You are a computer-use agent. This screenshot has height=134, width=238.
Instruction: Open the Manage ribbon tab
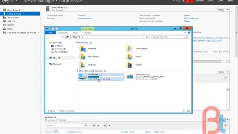click(x=87, y=33)
